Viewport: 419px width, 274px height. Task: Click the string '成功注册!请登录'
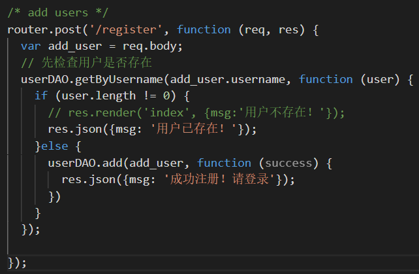[219, 179]
